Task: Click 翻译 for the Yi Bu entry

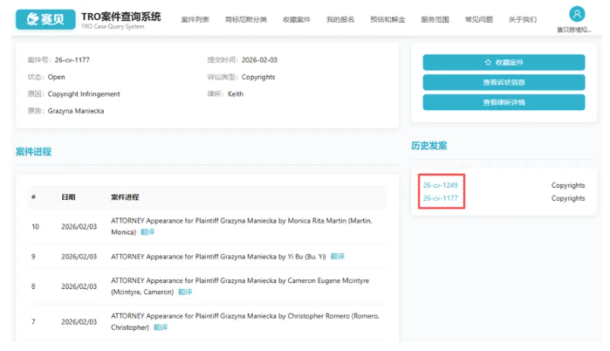Action: 338,257
